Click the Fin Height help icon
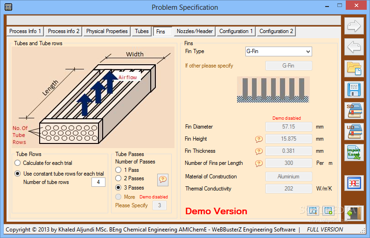This screenshot has width=370, height=238. [259, 139]
